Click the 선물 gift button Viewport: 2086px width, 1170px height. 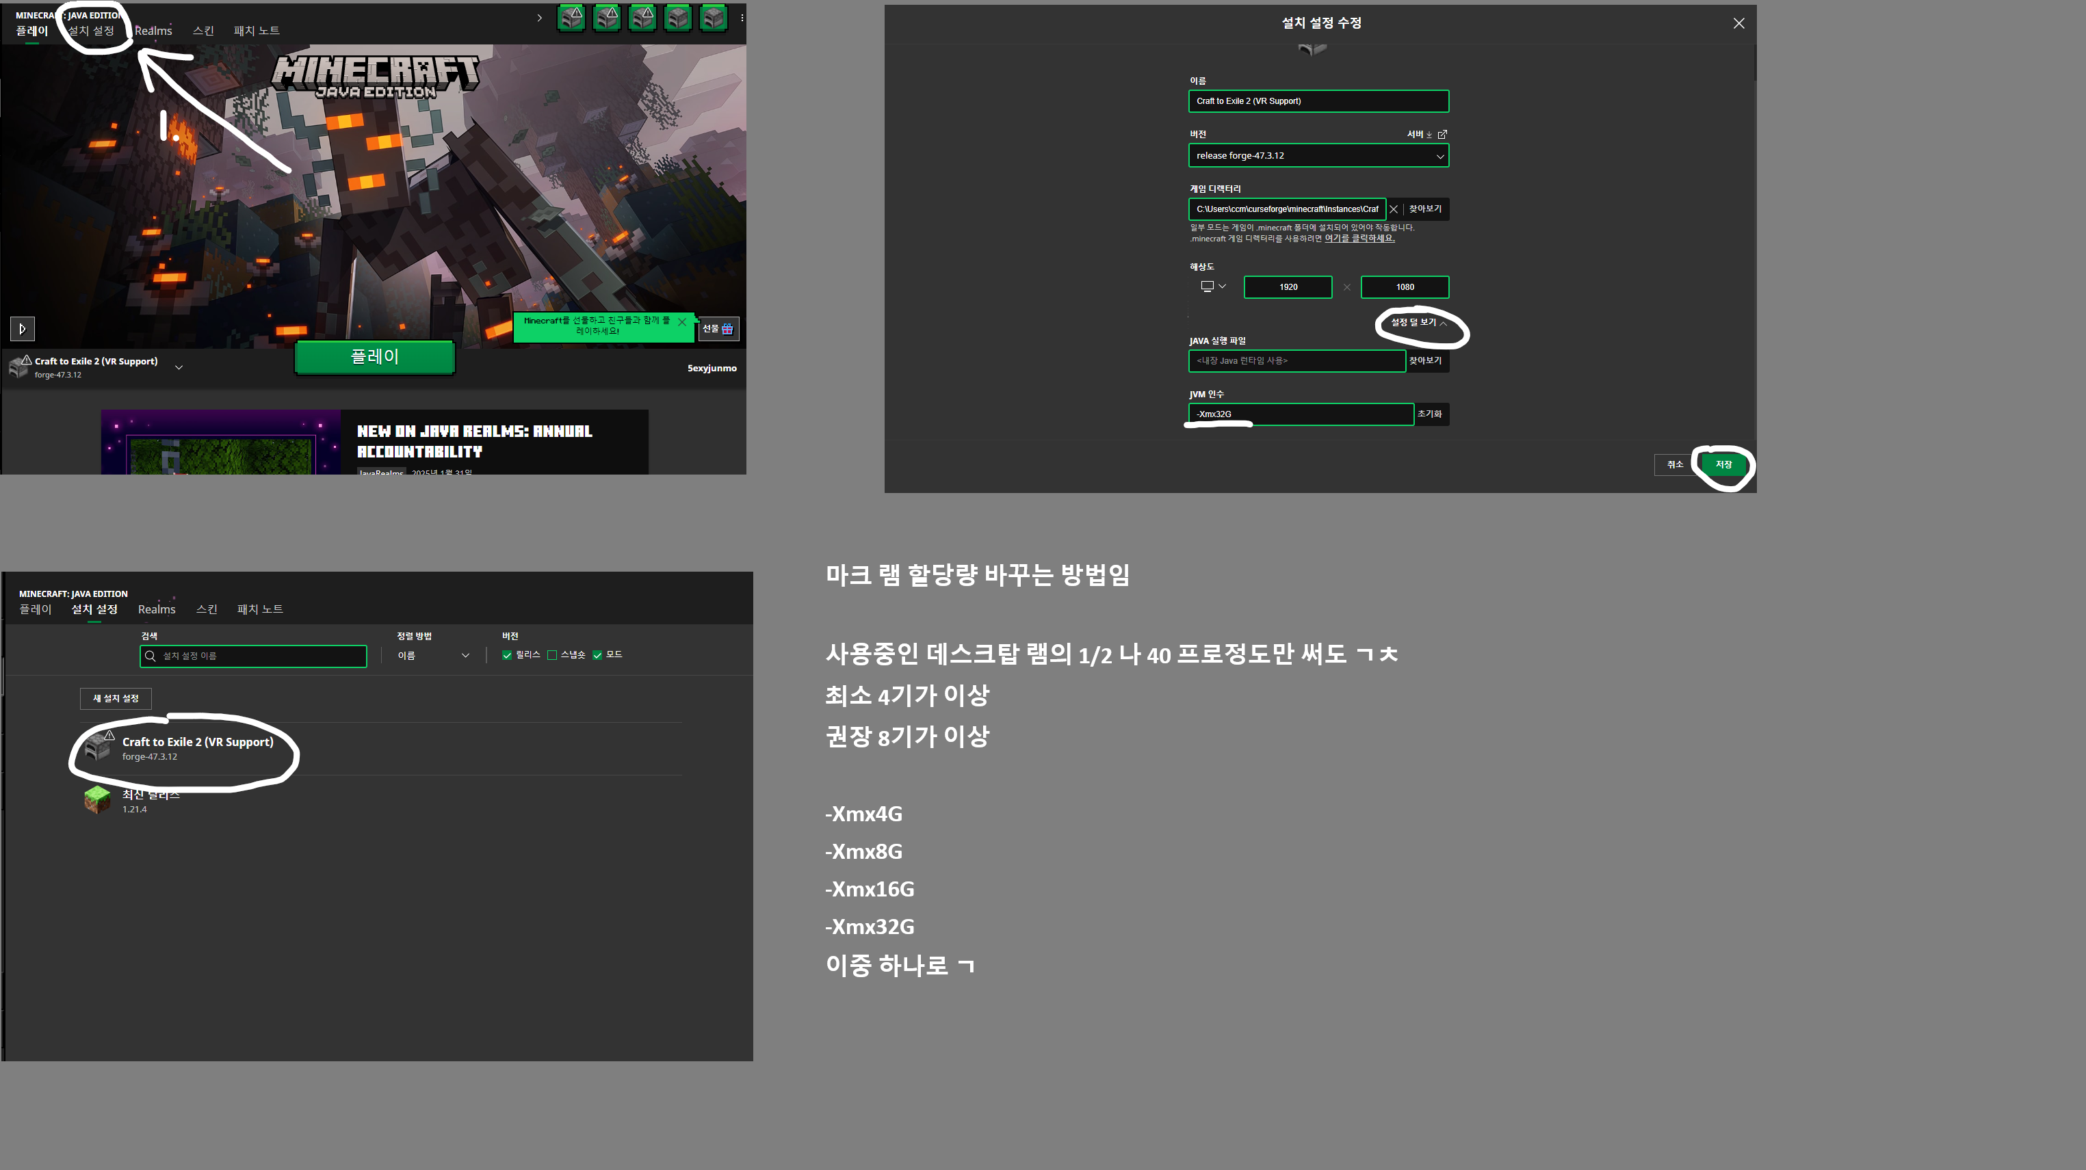click(718, 328)
